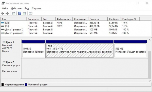Click drive icon of Диск 1 раздел 1 row
Screen dimensions: 152x92
3,30
